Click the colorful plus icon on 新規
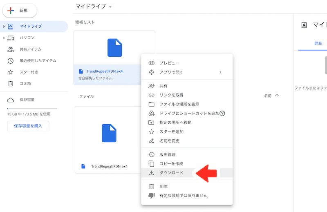Screen dimensions: 327x212 click(x=11, y=11)
